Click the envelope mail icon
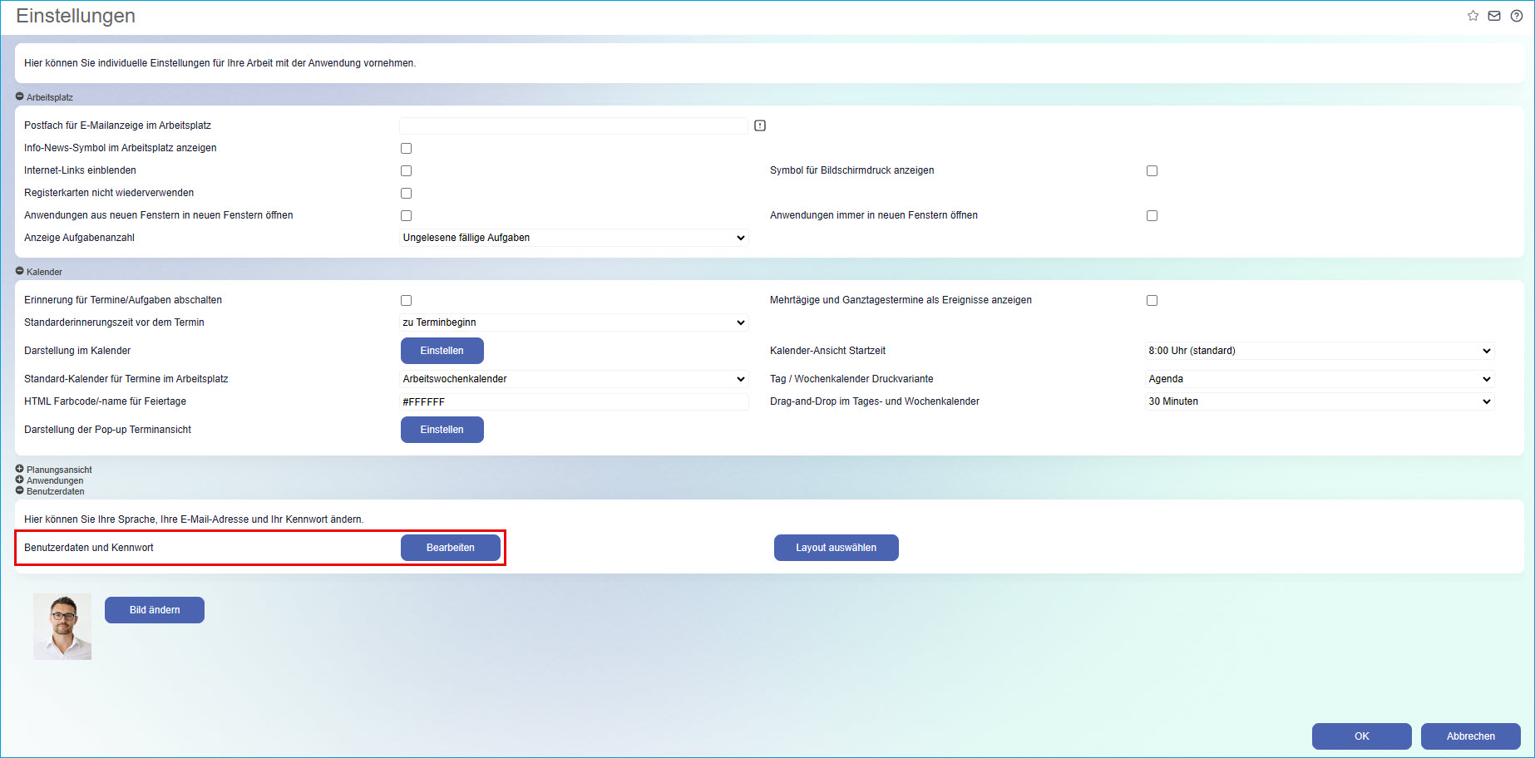The image size is (1535, 758). click(1494, 16)
